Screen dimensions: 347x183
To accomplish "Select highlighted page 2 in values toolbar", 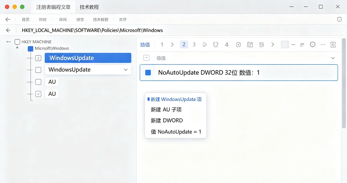I will 184,44.
